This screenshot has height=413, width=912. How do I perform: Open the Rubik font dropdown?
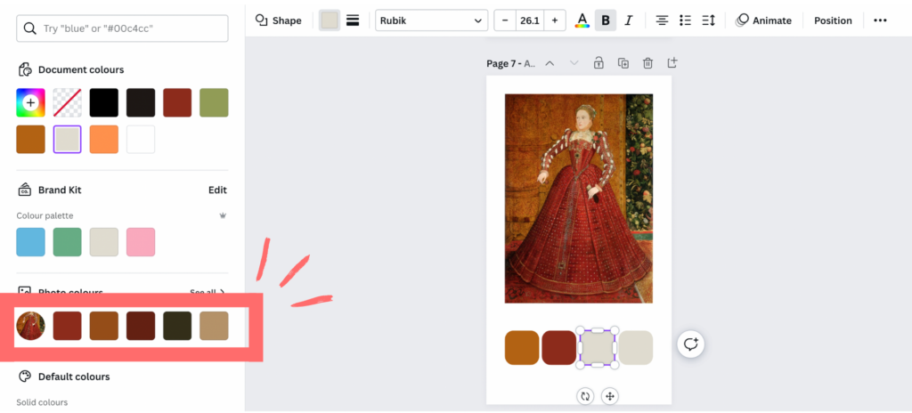[x=431, y=20]
